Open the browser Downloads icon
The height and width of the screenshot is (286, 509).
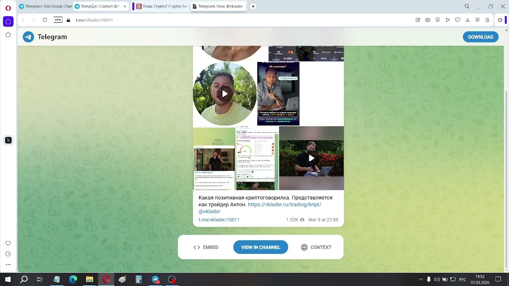click(x=468, y=20)
